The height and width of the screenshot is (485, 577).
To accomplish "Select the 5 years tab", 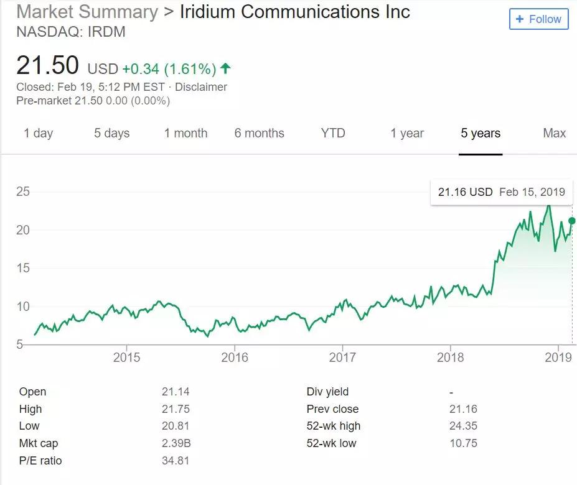I will [481, 133].
